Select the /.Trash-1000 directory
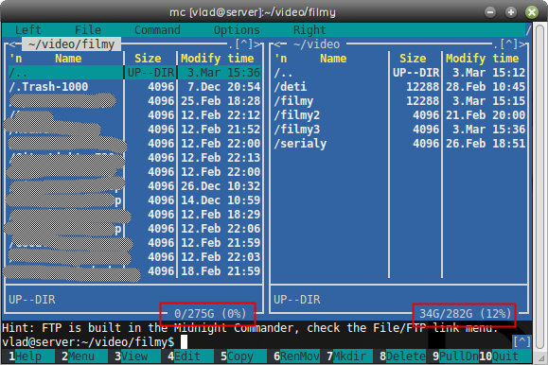Image resolution: width=548 pixels, height=365 pixels. point(134,87)
